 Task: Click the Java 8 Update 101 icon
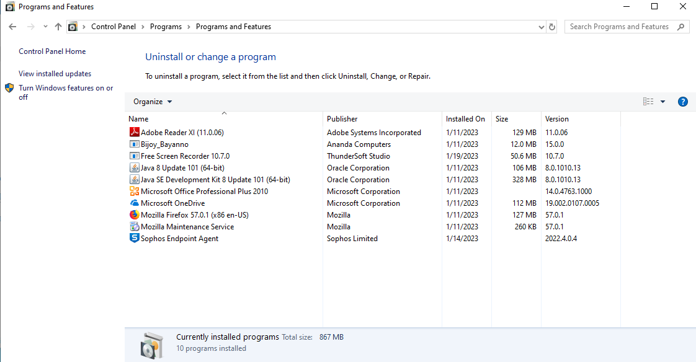(x=134, y=168)
